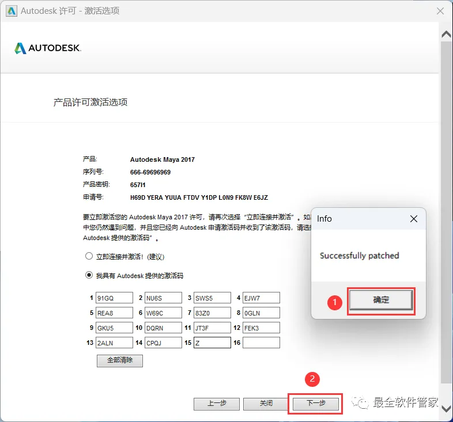Click the scrollbar up arrow

pos(446,35)
